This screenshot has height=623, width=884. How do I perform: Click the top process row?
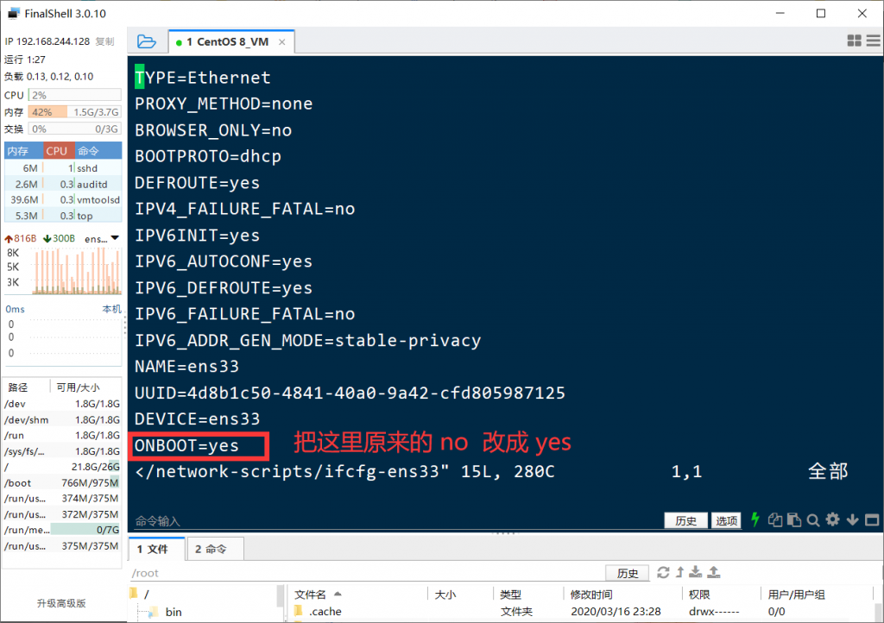63,215
